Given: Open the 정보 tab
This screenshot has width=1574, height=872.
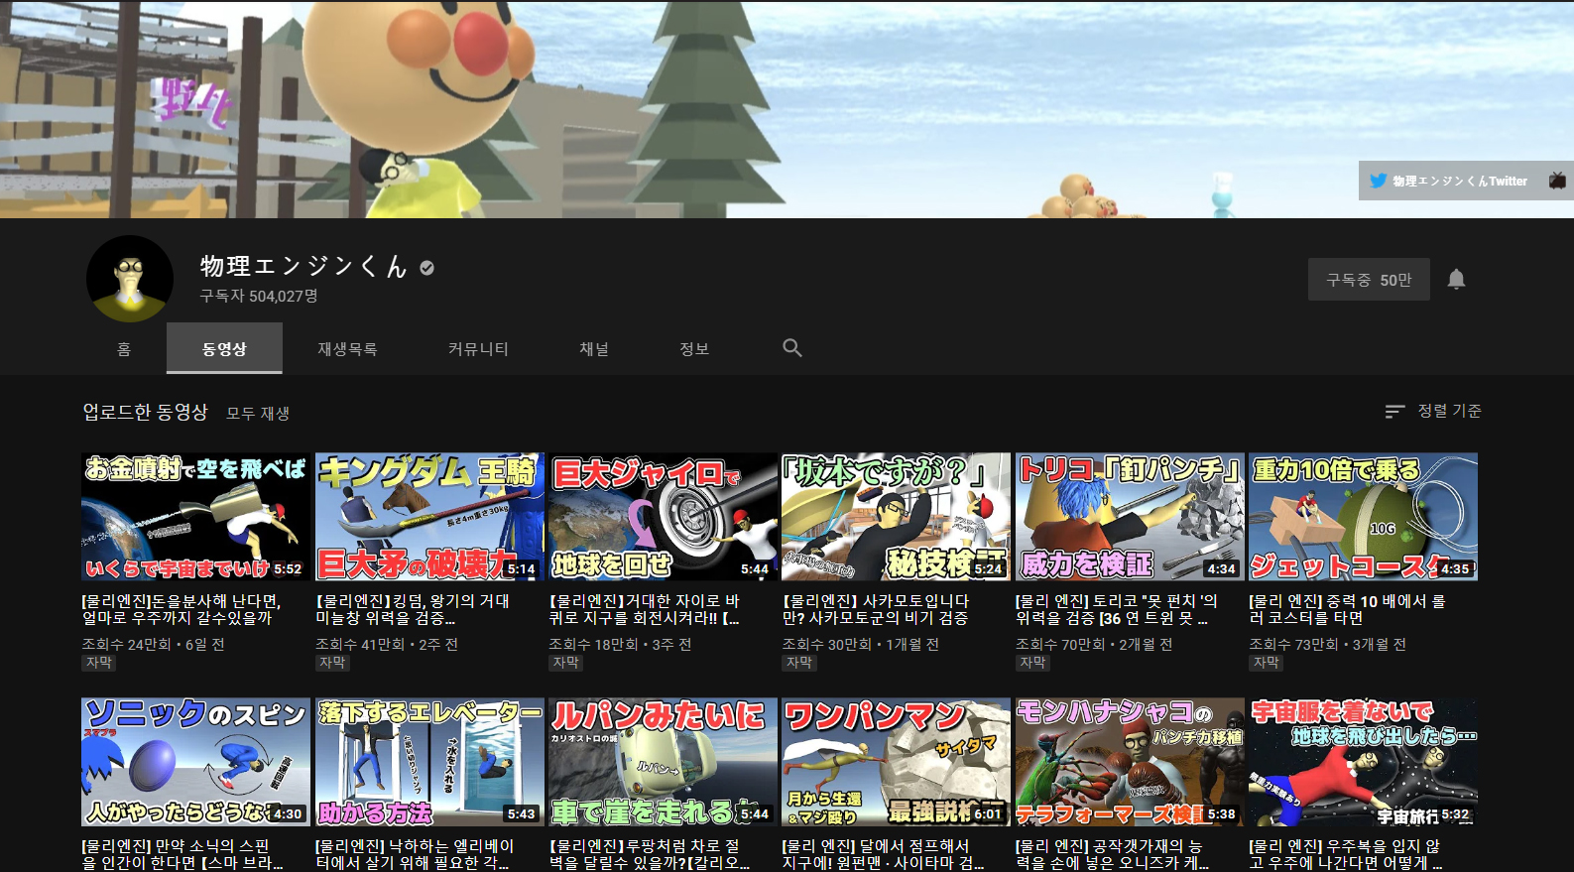Looking at the screenshot, I should click(694, 349).
